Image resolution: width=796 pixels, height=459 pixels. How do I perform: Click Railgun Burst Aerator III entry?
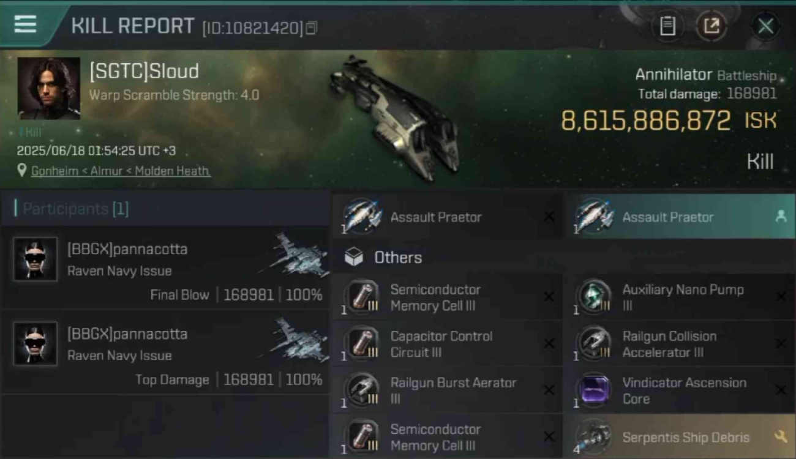[446, 390]
